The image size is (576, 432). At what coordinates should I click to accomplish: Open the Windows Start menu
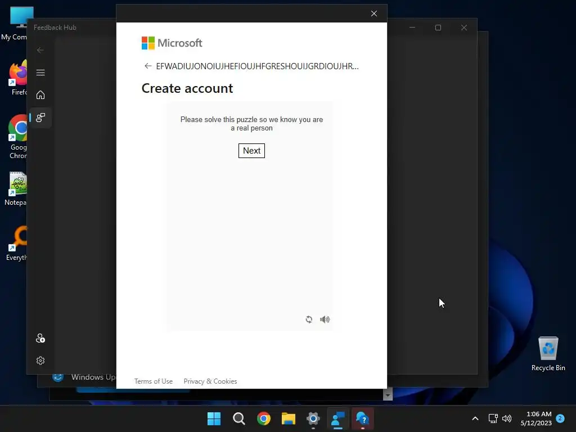pyautogui.click(x=214, y=418)
